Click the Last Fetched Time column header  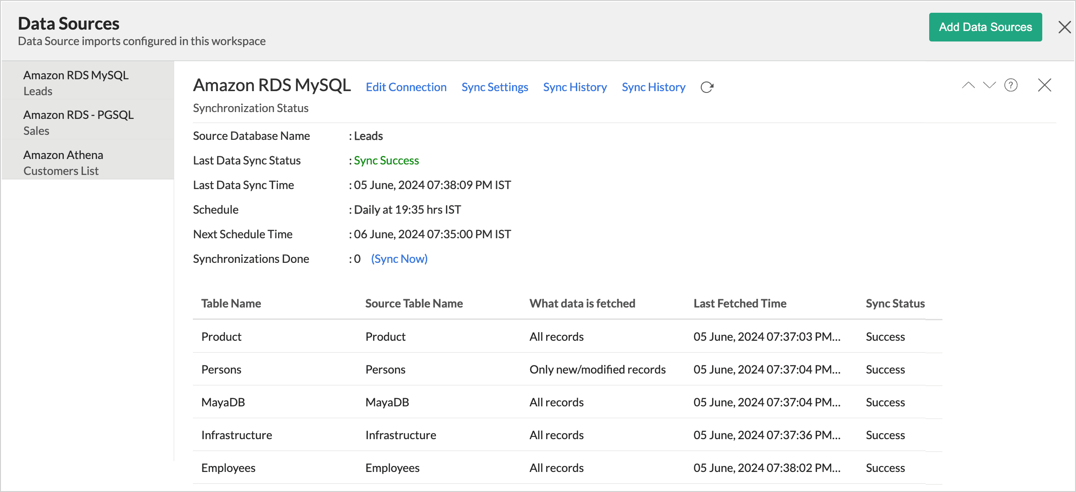point(740,303)
